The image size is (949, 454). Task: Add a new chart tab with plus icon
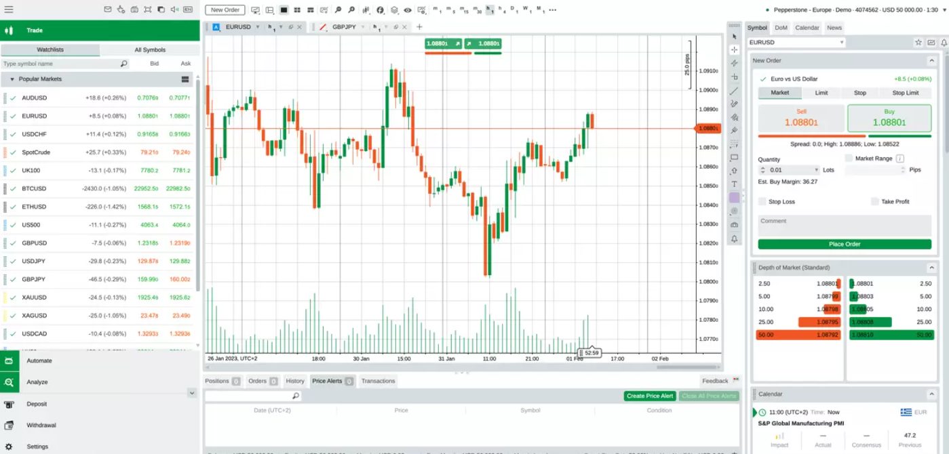[x=419, y=27]
